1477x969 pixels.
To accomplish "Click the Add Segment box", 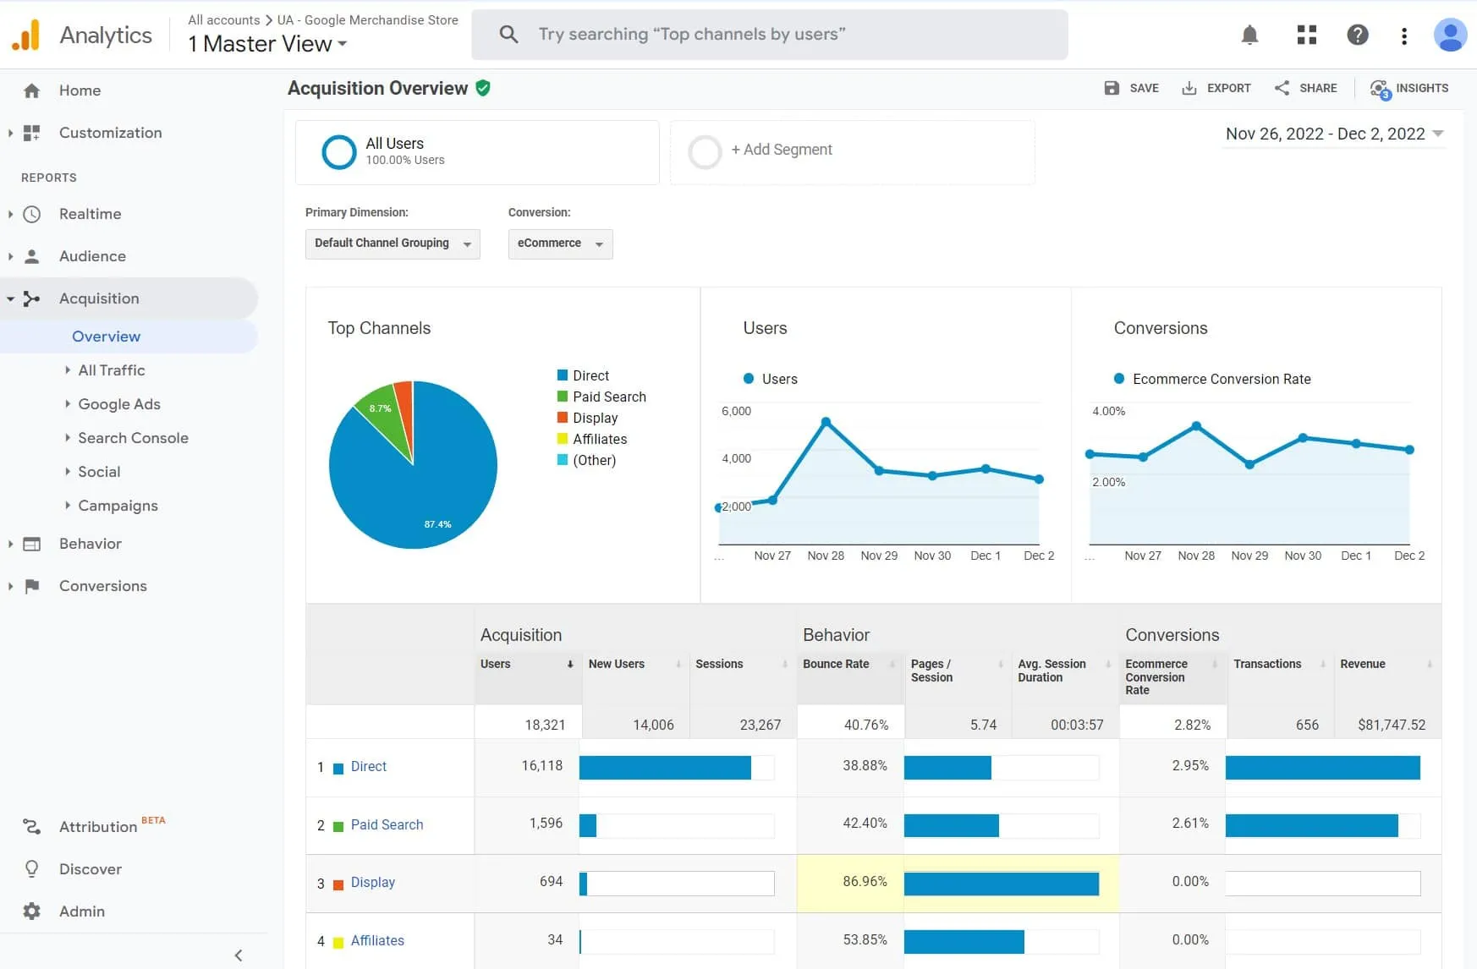I will (852, 152).
